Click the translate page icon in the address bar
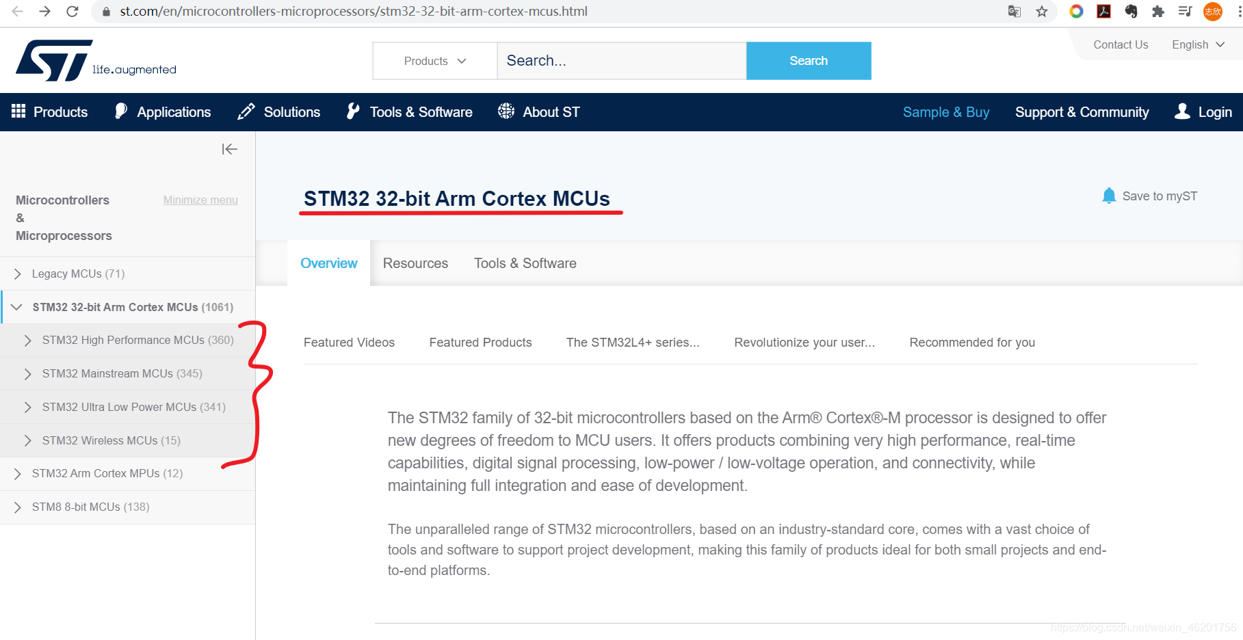 click(1015, 11)
